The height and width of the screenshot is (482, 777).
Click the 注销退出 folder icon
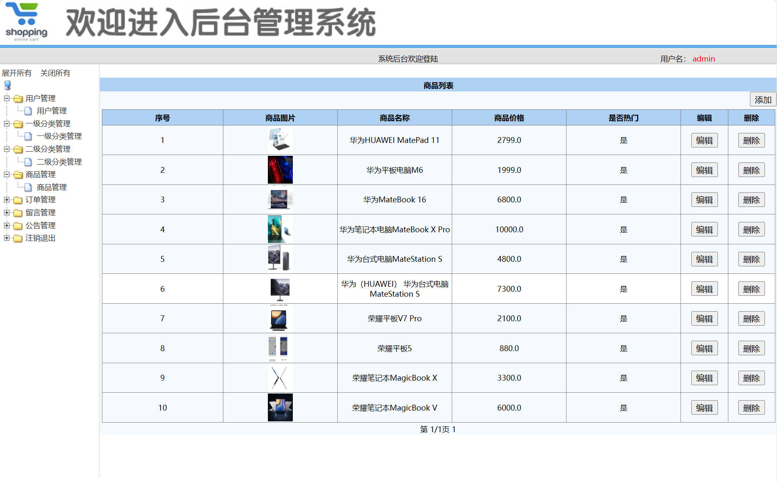pyautogui.click(x=17, y=239)
